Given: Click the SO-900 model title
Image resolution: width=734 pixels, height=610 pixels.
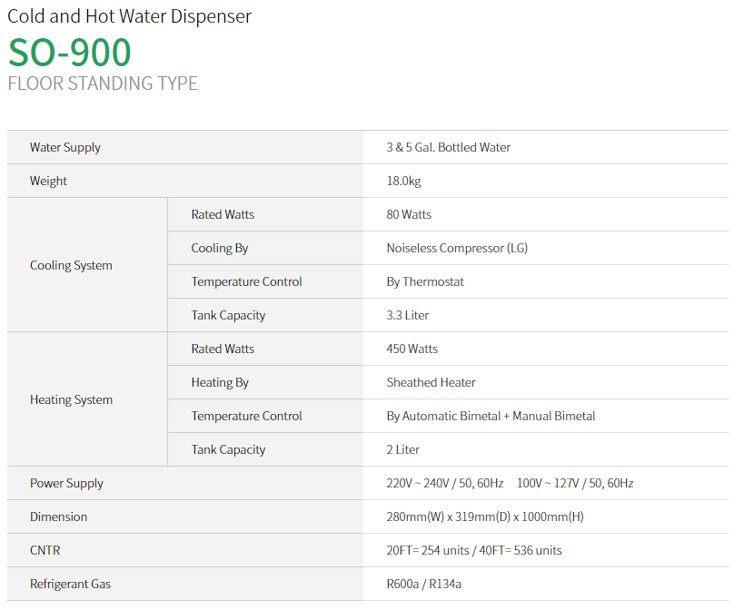Looking at the screenshot, I should pos(70,53).
